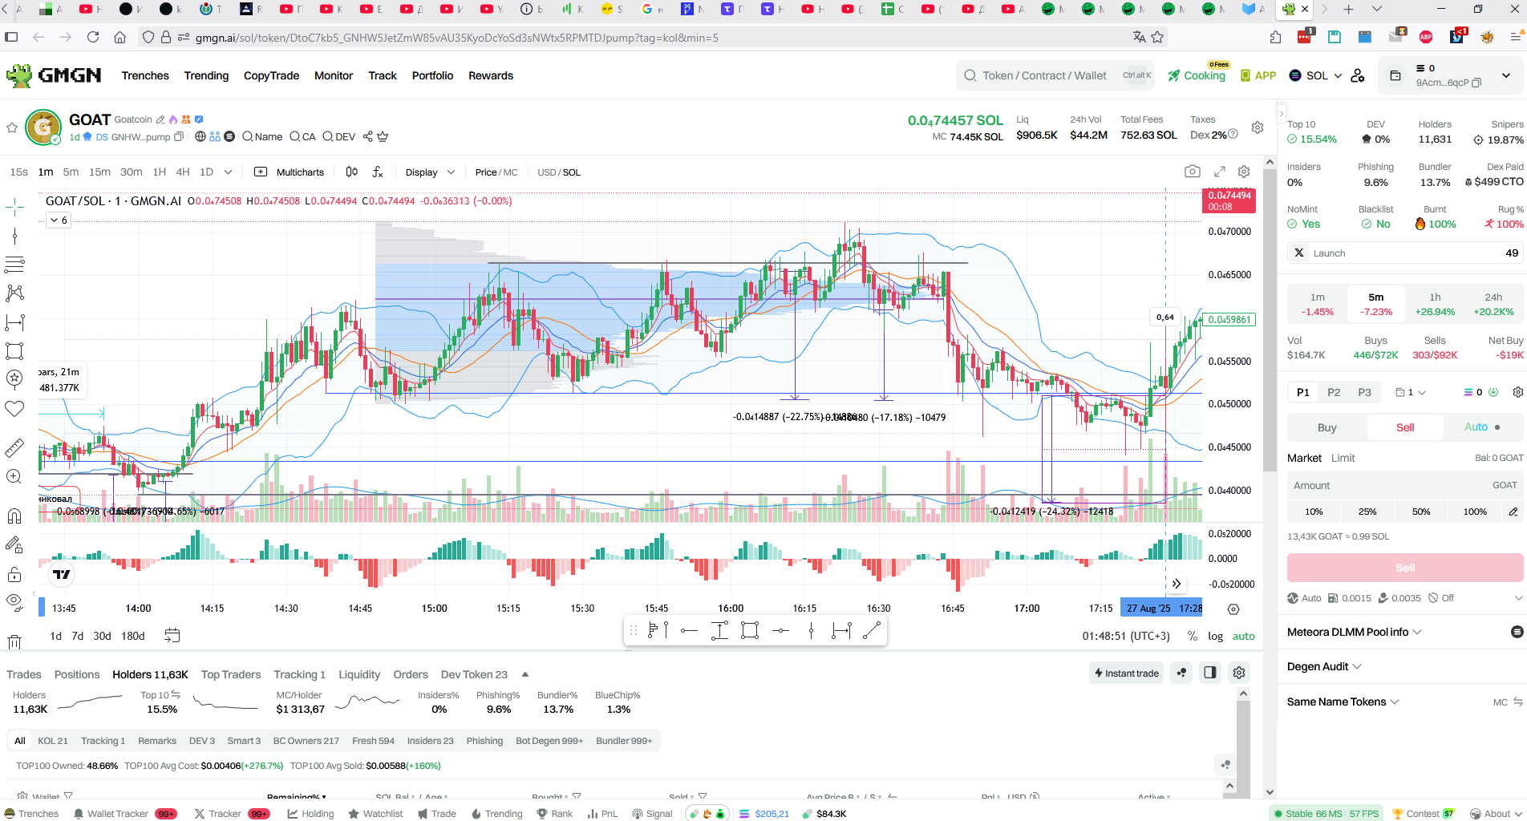The height and width of the screenshot is (821, 1527).
Task: Open the SOL chain selector
Action: (x=1315, y=75)
